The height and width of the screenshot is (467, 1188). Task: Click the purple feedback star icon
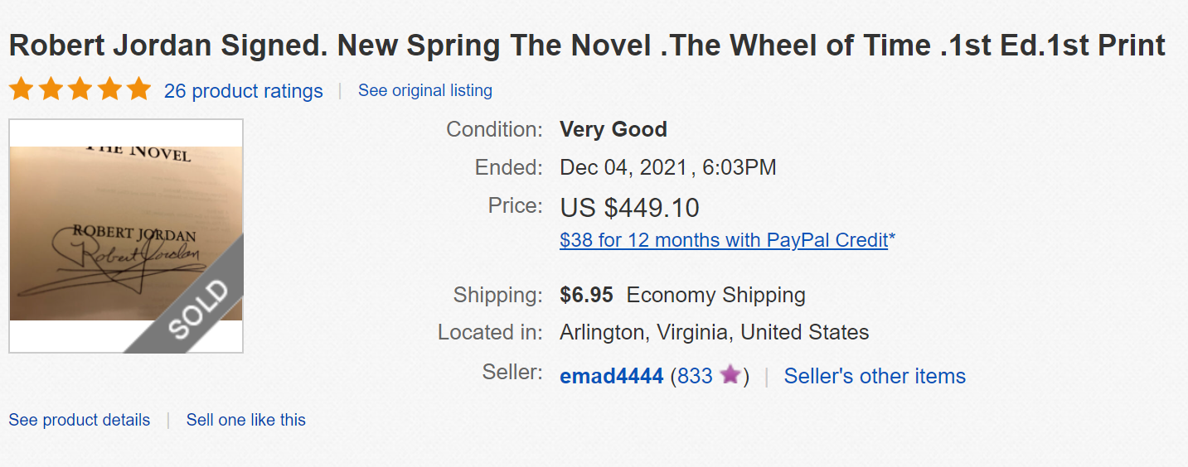(x=730, y=375)
